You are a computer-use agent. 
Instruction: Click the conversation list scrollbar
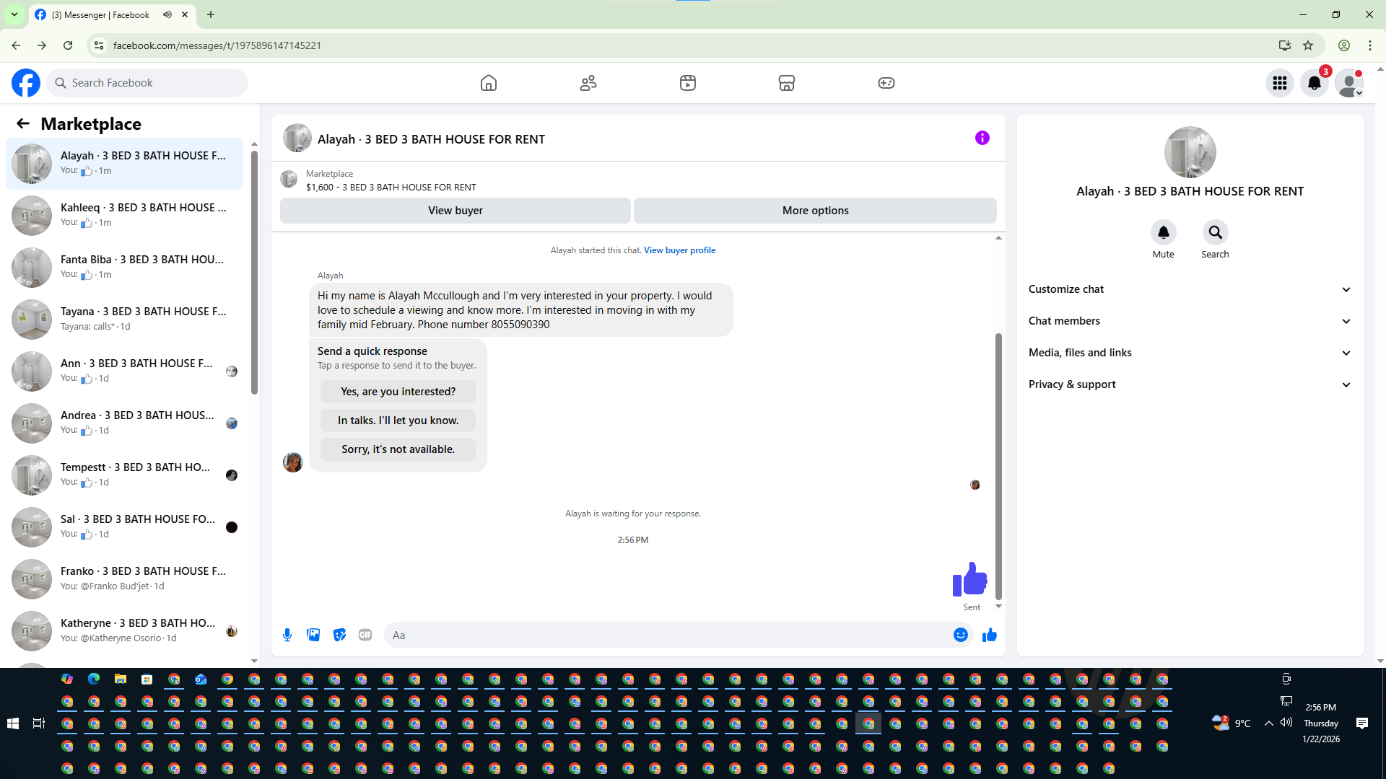[254, 272]
